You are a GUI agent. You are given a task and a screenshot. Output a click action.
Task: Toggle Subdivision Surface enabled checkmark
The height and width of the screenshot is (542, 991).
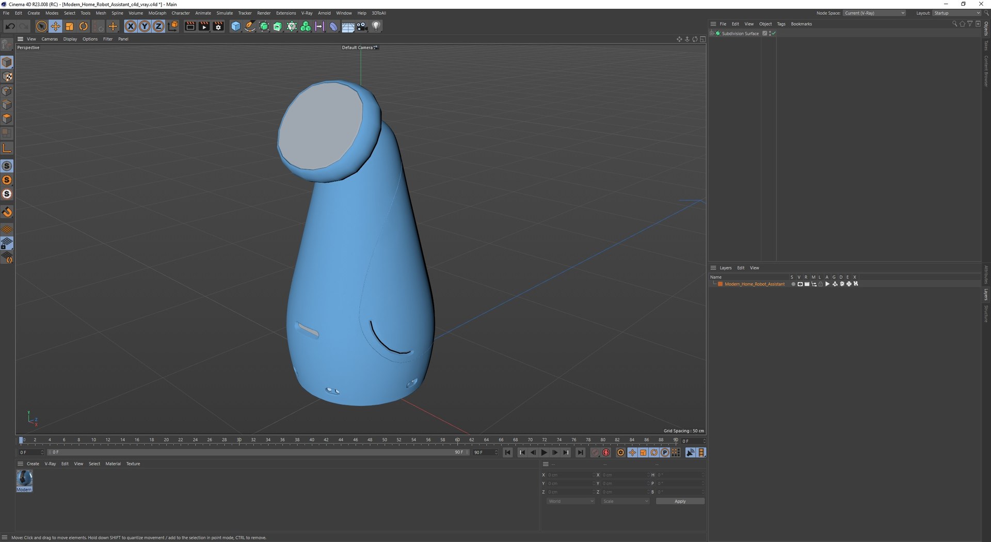[x=774, y=34]
